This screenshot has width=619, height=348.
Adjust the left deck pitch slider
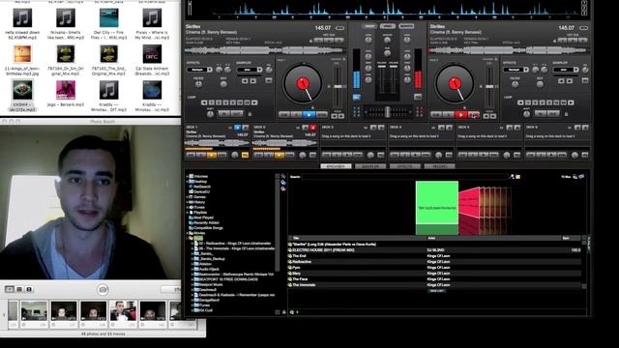[338, 86]
